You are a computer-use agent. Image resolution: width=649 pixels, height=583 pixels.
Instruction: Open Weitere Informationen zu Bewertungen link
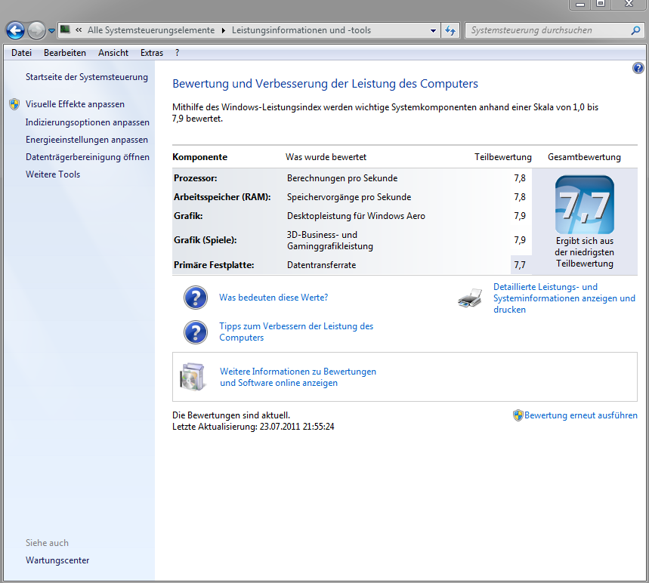(x=298, y=378)
